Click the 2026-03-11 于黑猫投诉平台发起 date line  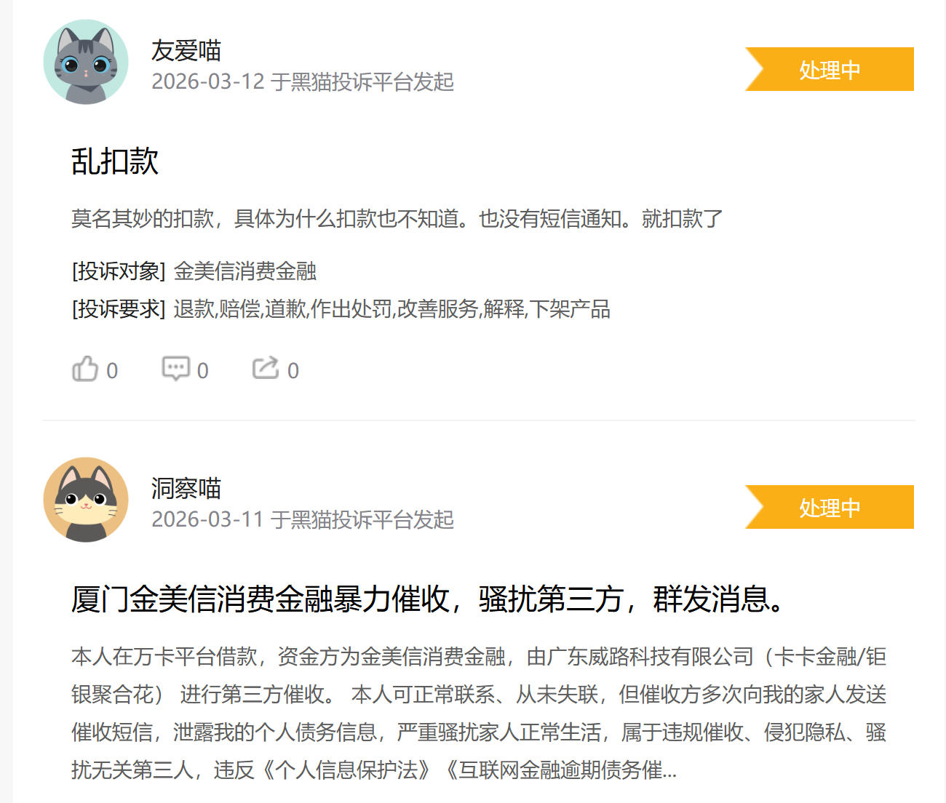[303, 519]
